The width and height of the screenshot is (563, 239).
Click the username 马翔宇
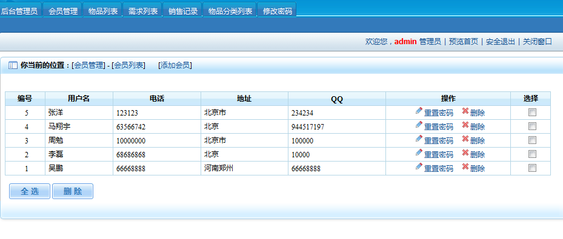point(59,126)
